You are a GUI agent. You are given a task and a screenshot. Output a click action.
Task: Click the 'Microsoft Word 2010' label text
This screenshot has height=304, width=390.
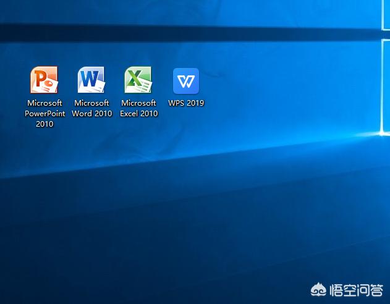click(x=91, y=108)
